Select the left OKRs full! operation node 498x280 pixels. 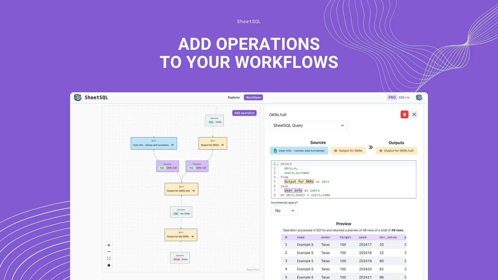(168, 166)
